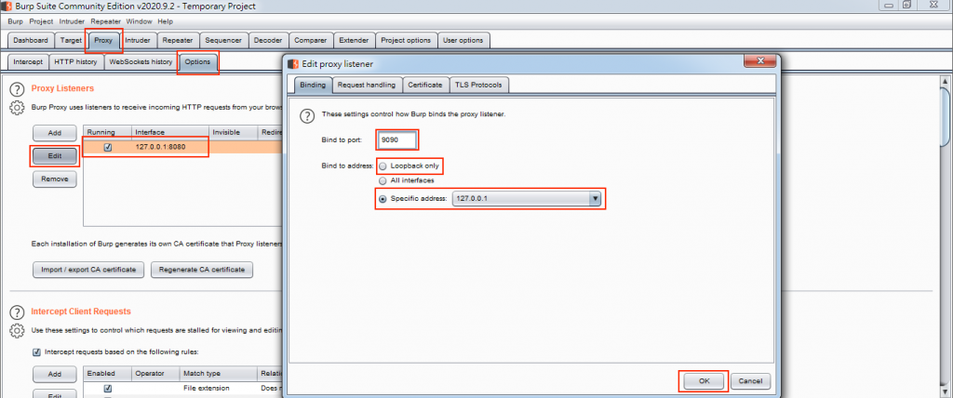Switch to Project options tab
The height and width of the screenshot is (398, 953).
(406, 41)
